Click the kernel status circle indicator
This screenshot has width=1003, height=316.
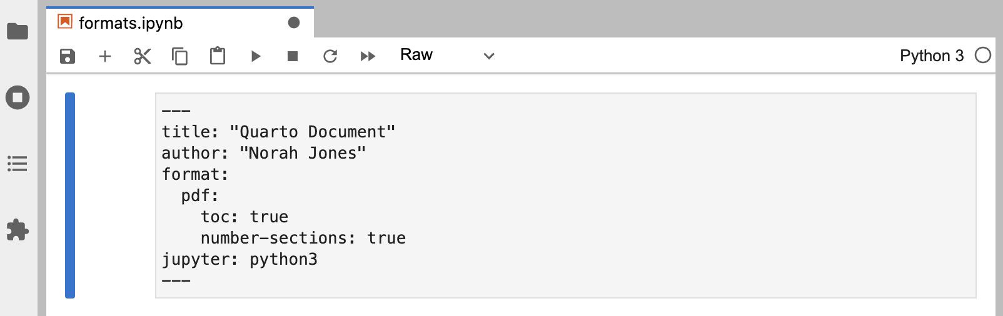(983, 56)
